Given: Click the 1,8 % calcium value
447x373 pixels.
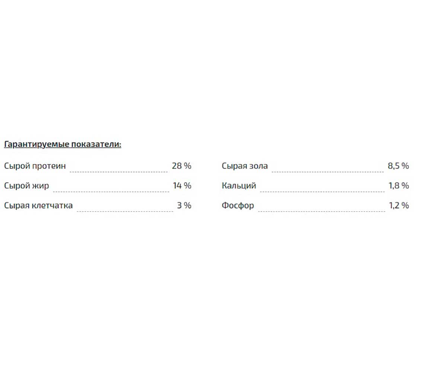Looking at the screenshot, I should click(399, 186).
